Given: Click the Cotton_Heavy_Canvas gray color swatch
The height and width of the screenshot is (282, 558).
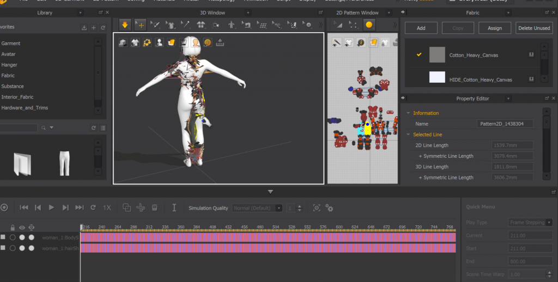Looking at the screenshot, I should [437, 55].
